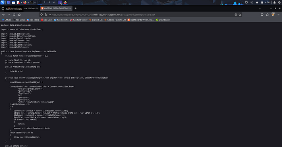282x147 pixels.
Task: Open the notifications bell in tray
Action: tap(257, 2)
